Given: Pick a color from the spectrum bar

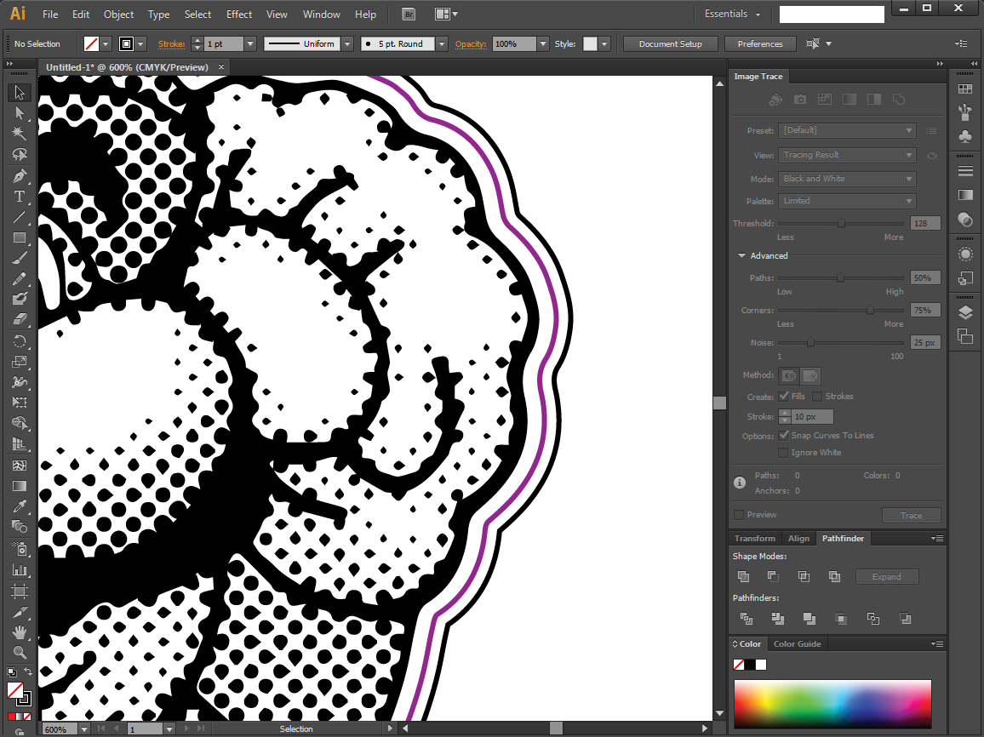Looking at the screenshot, I should pos(832,702).
